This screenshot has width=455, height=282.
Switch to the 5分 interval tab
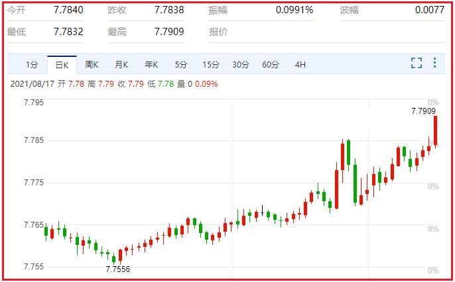click(x=181, y=65)
